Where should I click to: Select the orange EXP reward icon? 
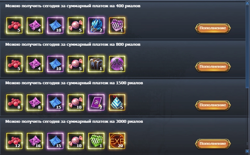pos(117,141)
